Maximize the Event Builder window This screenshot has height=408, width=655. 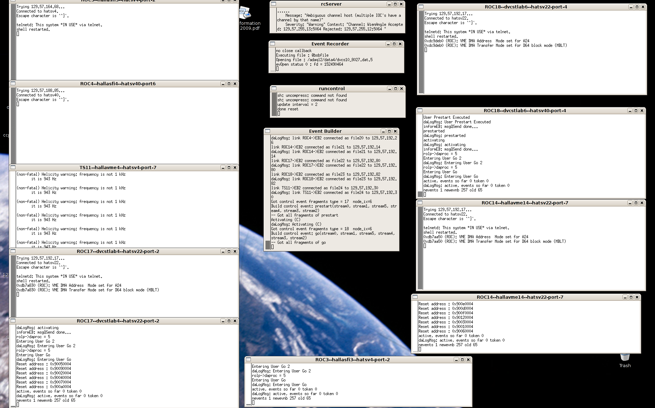pyautogui.click(x=389, y=131)
